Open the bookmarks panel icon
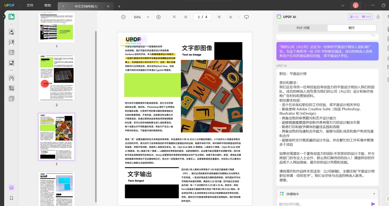Viewport: 389px width, 206px height. [11, 198]
